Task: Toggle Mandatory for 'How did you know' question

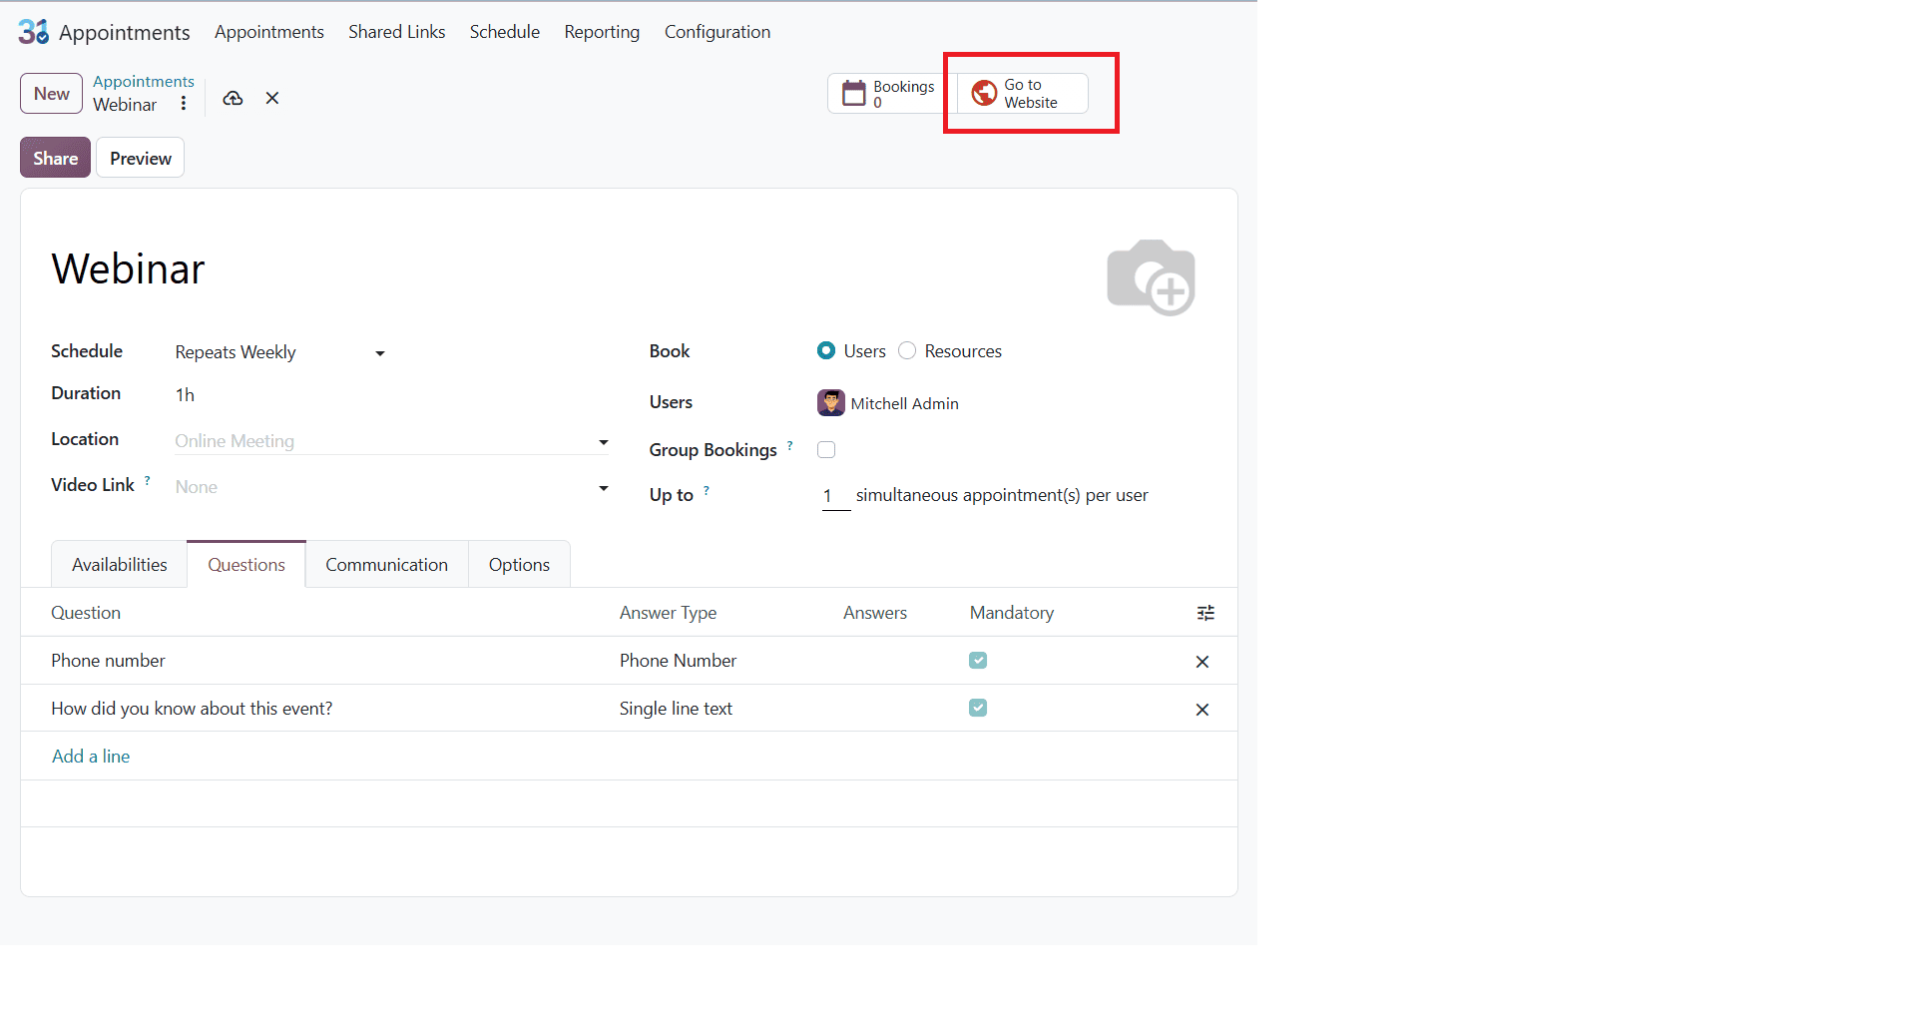Action: tap(978, 708)
